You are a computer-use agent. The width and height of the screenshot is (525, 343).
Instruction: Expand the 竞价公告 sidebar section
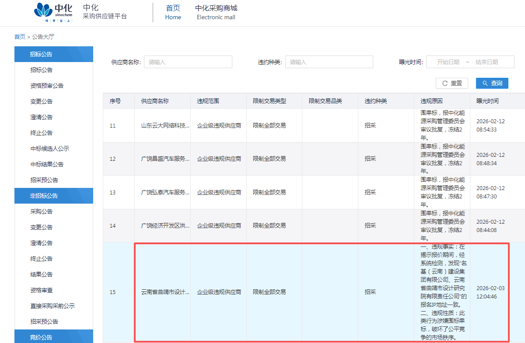tap(54, 337)
